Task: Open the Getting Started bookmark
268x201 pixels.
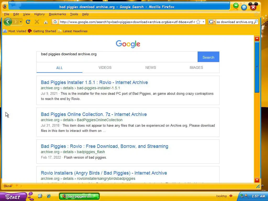Action: pyautogui.click(x=42, y=31)
